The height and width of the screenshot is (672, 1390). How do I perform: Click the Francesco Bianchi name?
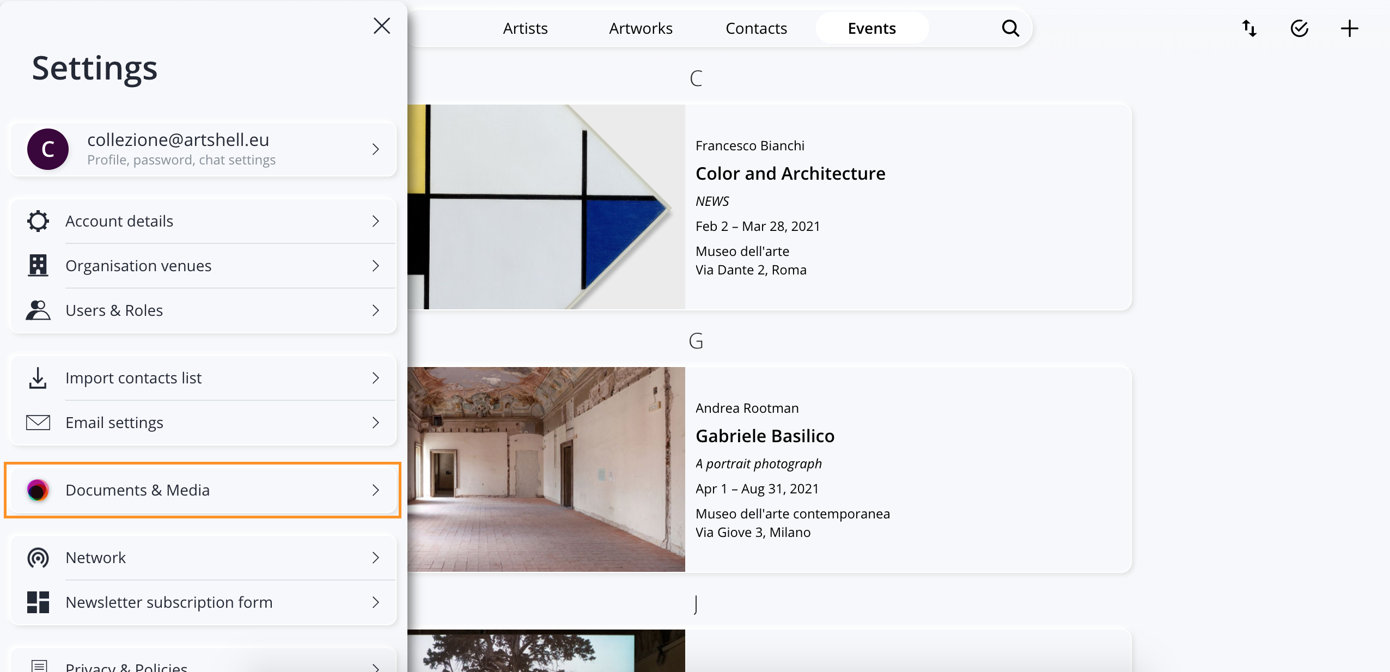pyautogui.click(x=749, y=146)
